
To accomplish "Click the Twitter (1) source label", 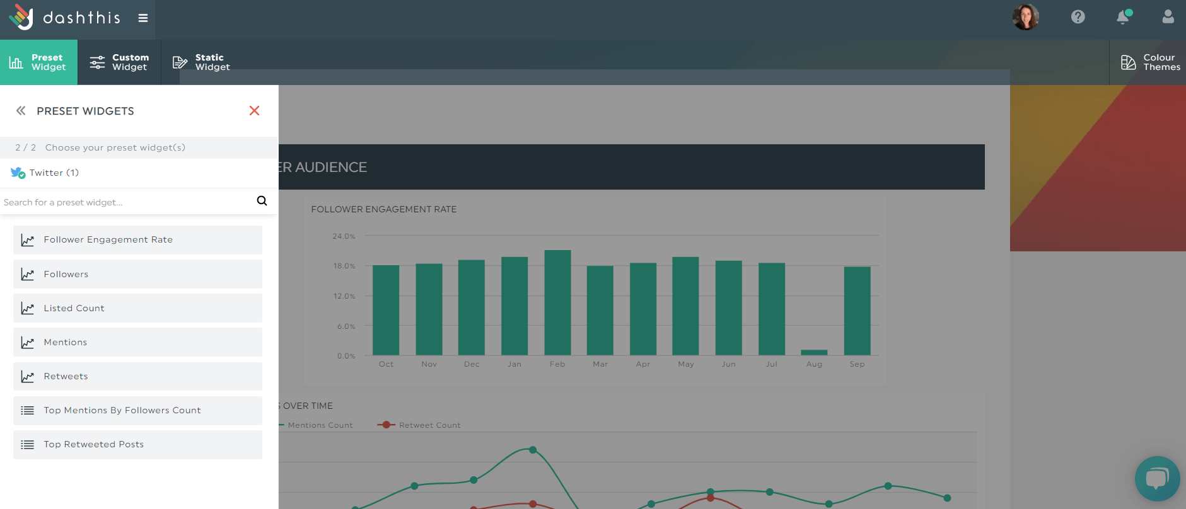I will pyautogui.click(x=54, y=173).
